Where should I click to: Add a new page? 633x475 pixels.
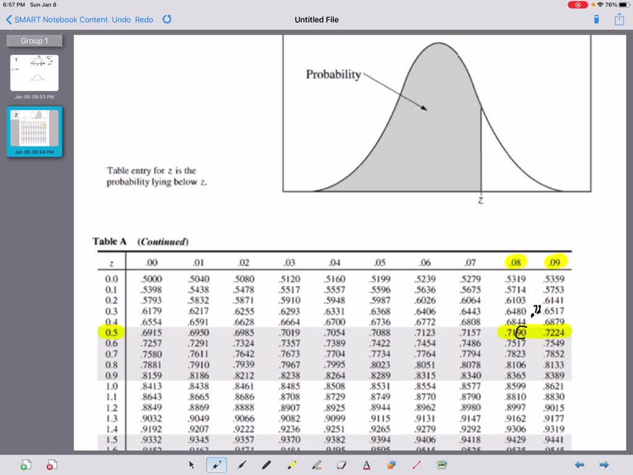(x=25, y=464)
